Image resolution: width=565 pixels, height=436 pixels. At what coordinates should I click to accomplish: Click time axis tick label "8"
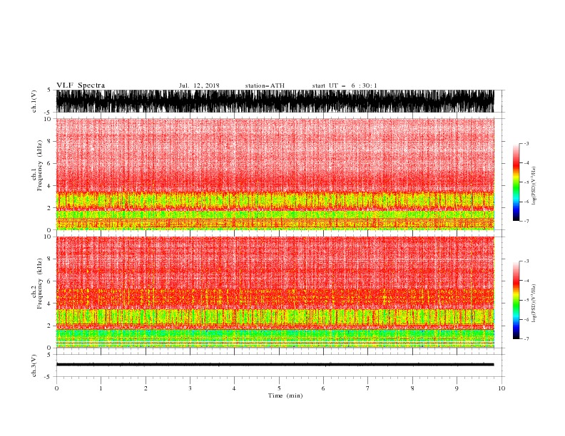point(412,388)
